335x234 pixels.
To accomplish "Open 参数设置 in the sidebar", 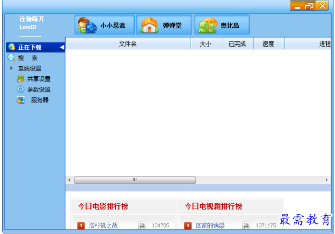I will 38,90.
